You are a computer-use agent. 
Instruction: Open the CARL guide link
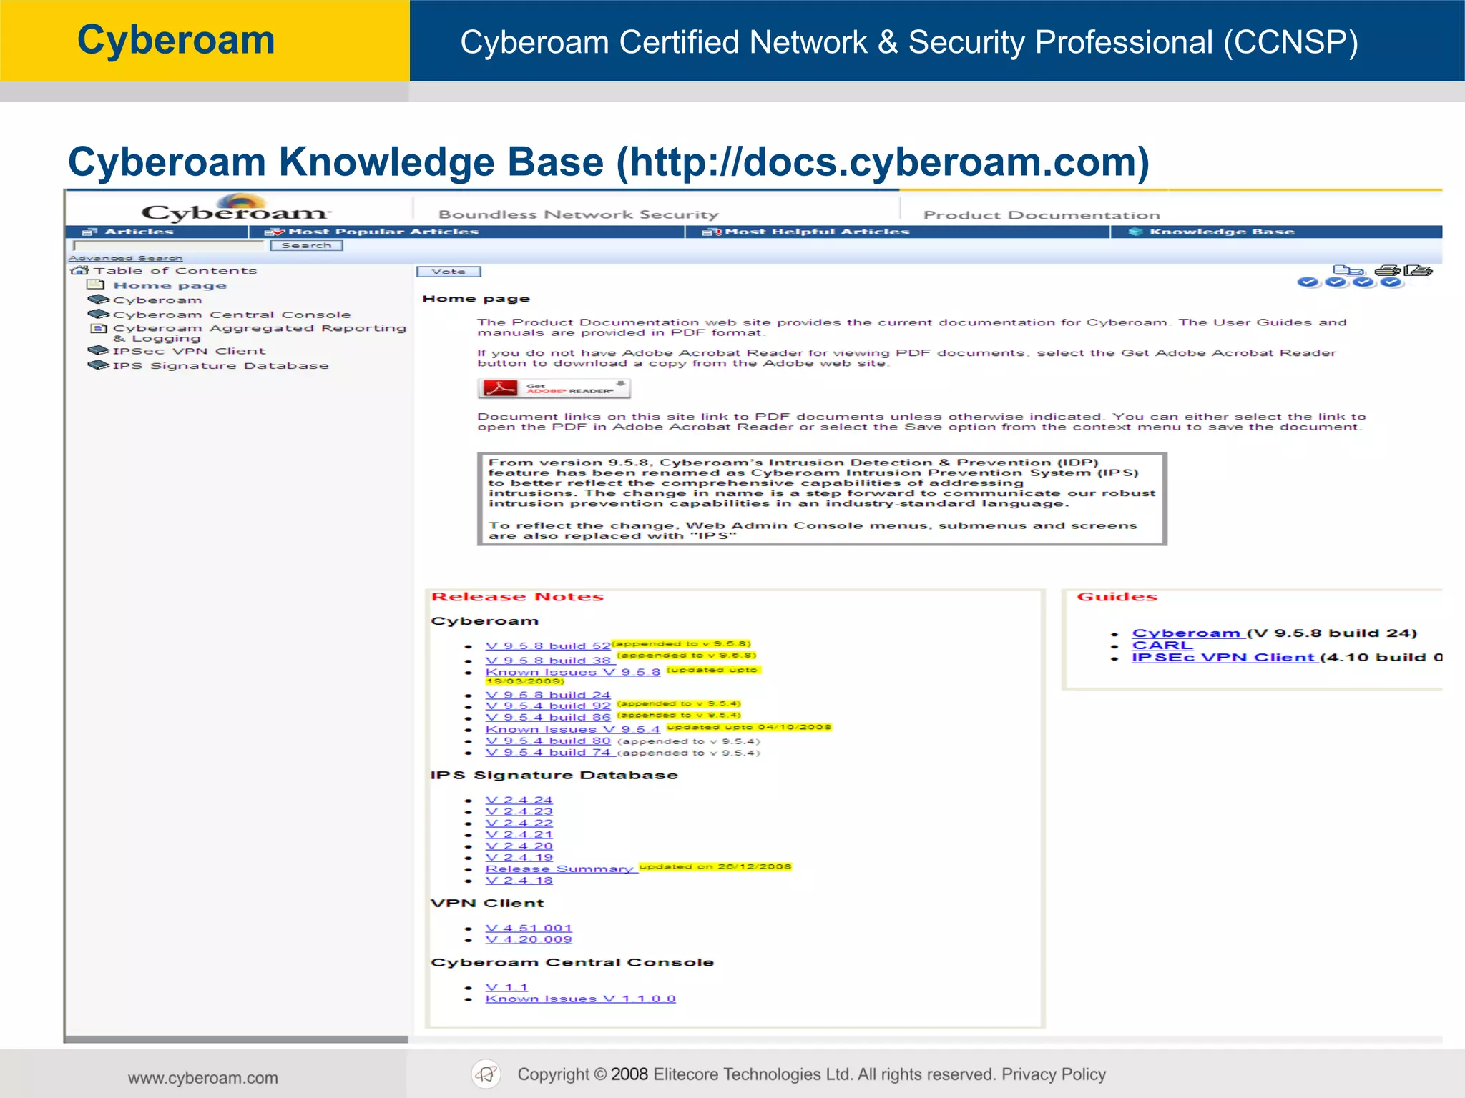[x=1162, y=645]
